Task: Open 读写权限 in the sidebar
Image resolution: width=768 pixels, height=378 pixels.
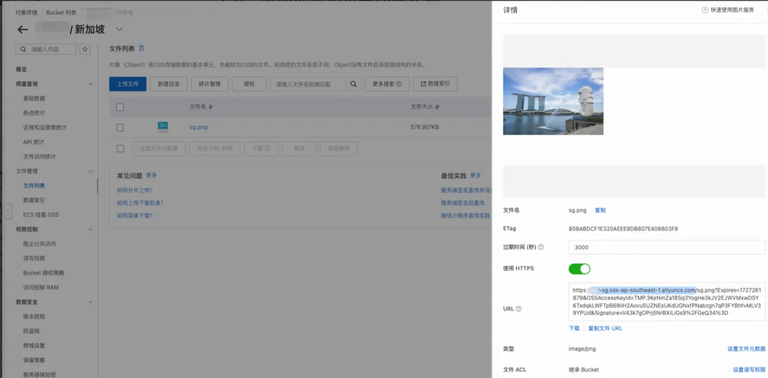Action: [x=34, y=258]
